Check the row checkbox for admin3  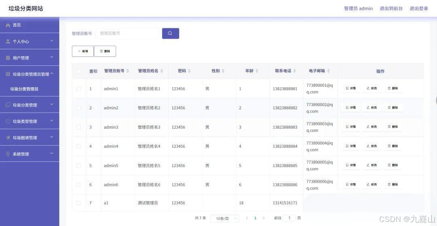point(78,127)
